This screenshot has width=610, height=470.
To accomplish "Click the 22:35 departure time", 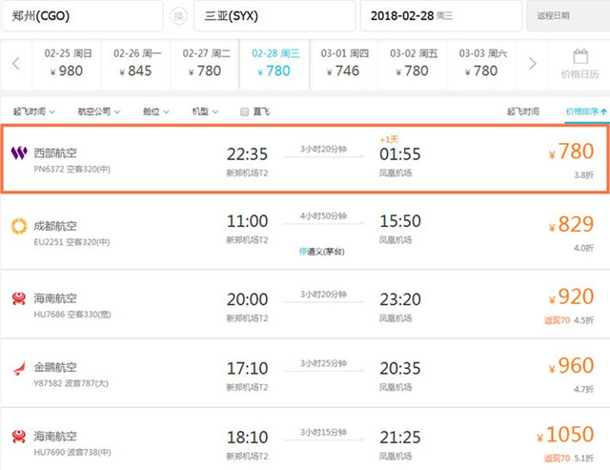I will [x=248, y=154].
